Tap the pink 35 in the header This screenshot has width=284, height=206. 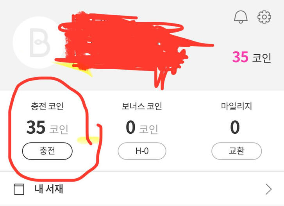(x=240, y=57)
